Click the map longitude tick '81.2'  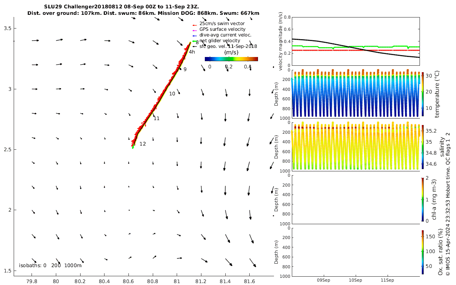click(201, 282)
